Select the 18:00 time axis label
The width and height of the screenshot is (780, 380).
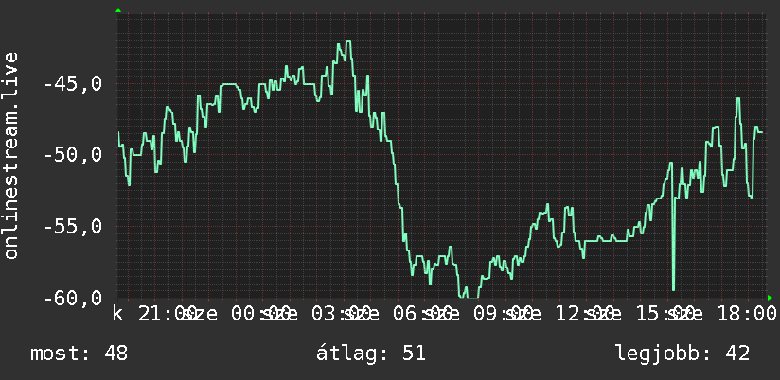(x=746, y=314)
